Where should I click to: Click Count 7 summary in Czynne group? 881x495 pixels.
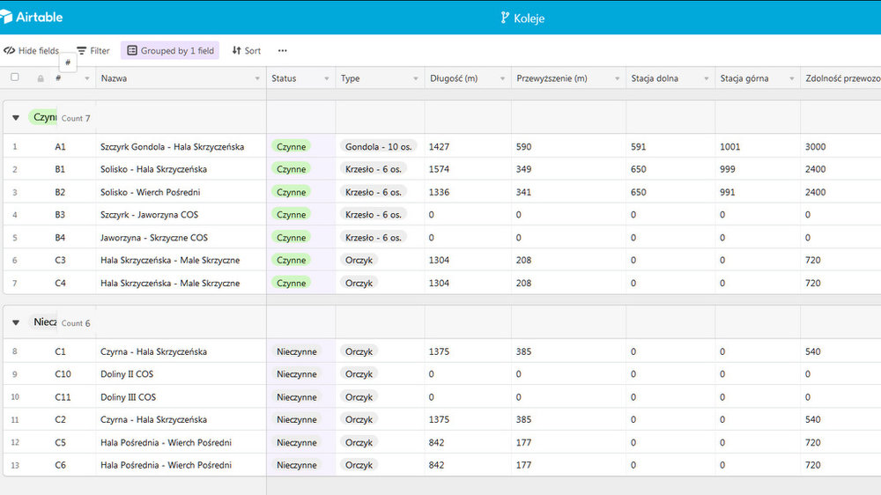76,119
